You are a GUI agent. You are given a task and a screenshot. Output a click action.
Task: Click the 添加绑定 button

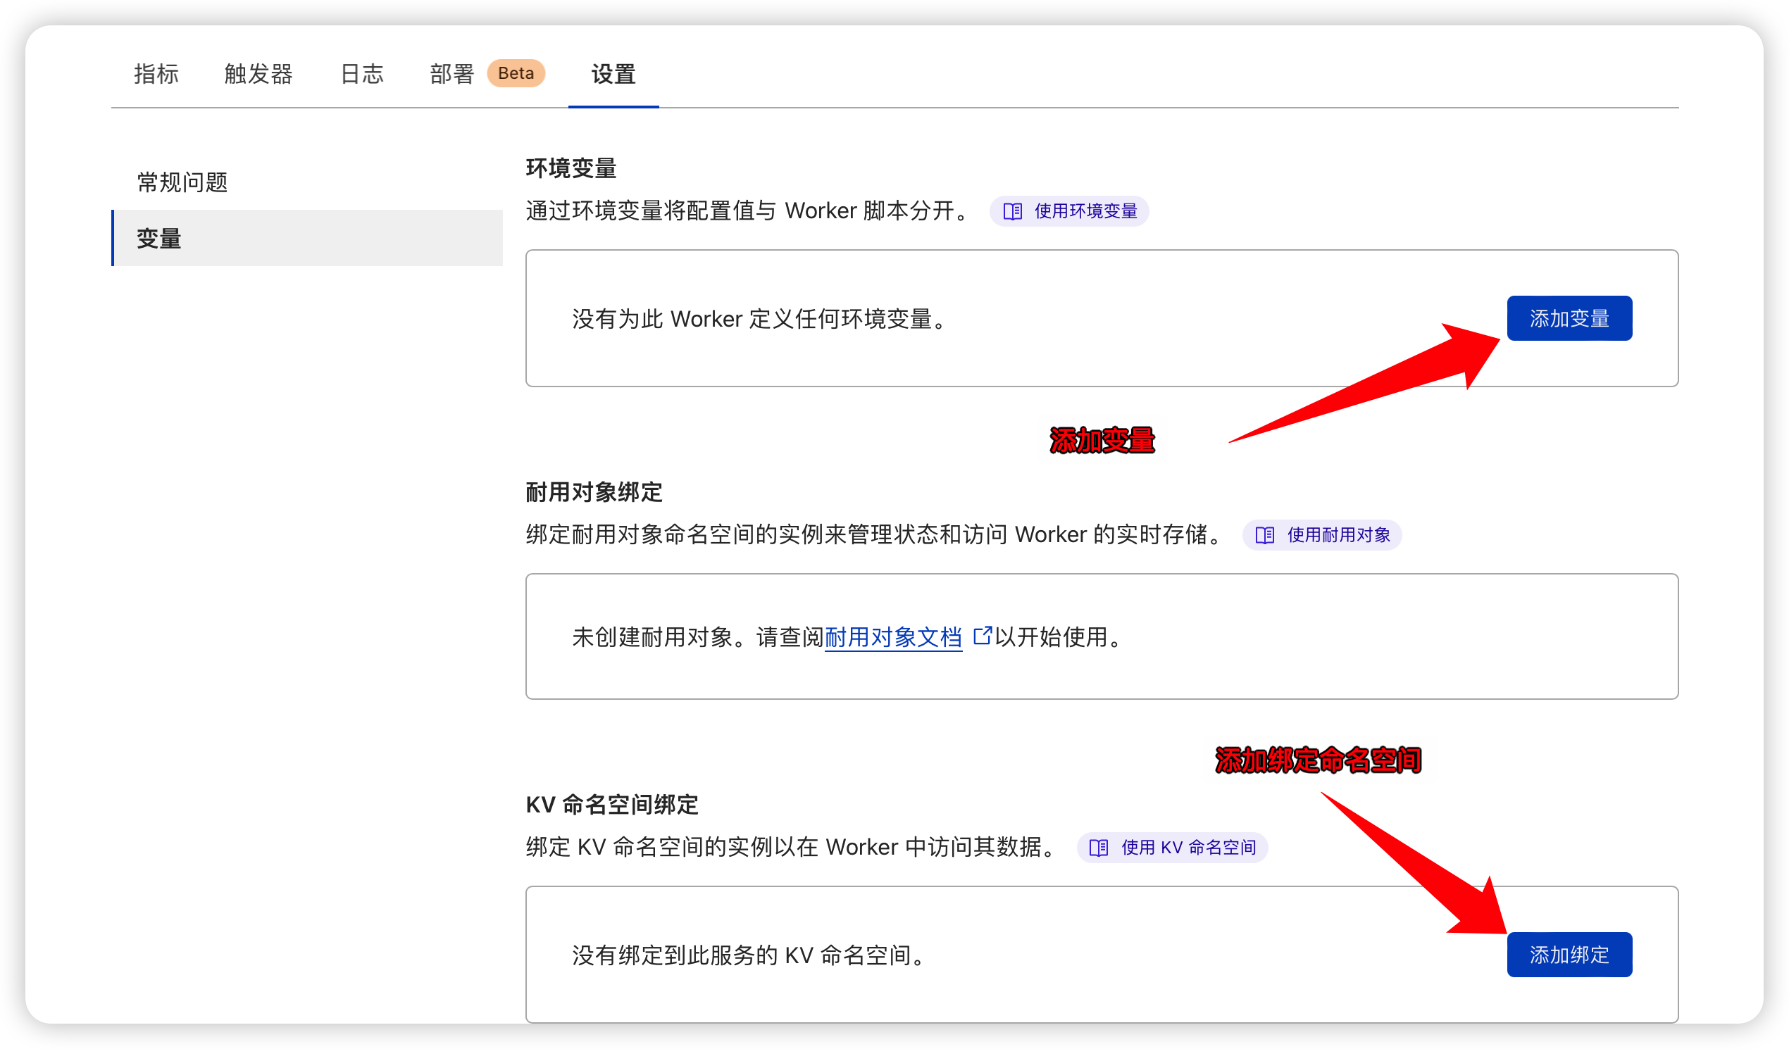point(1569,954)
